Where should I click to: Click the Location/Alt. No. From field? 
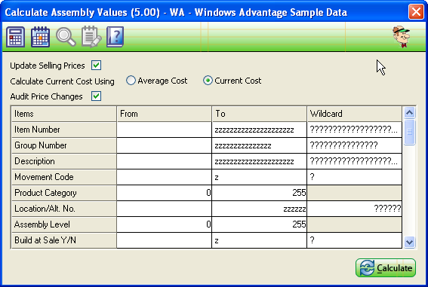164,209
